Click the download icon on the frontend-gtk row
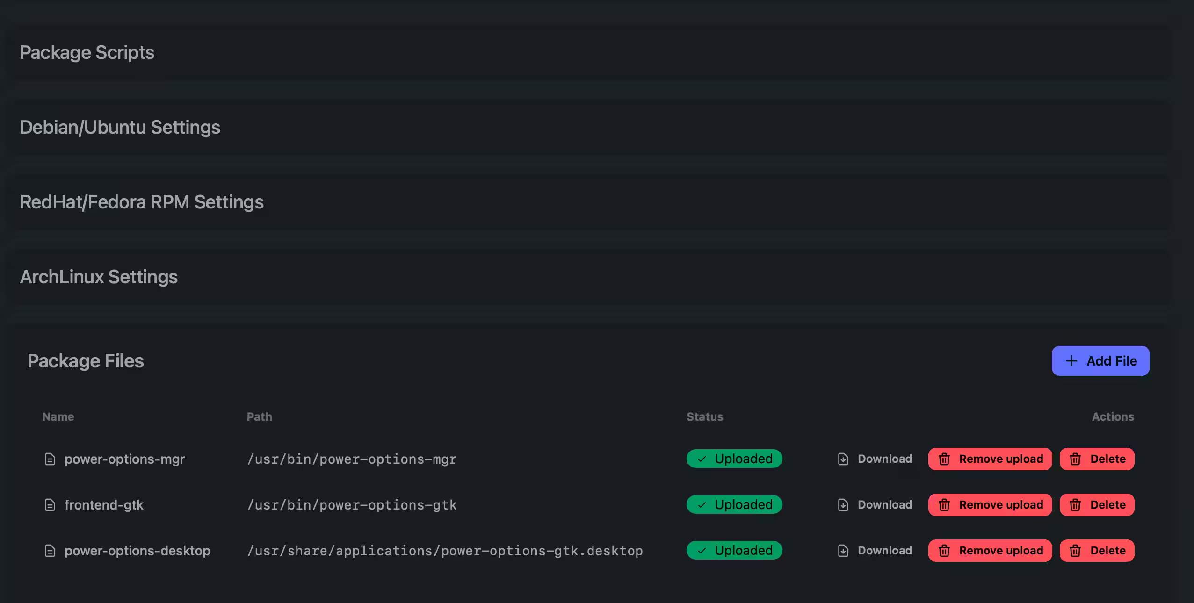 pos(842,505)
